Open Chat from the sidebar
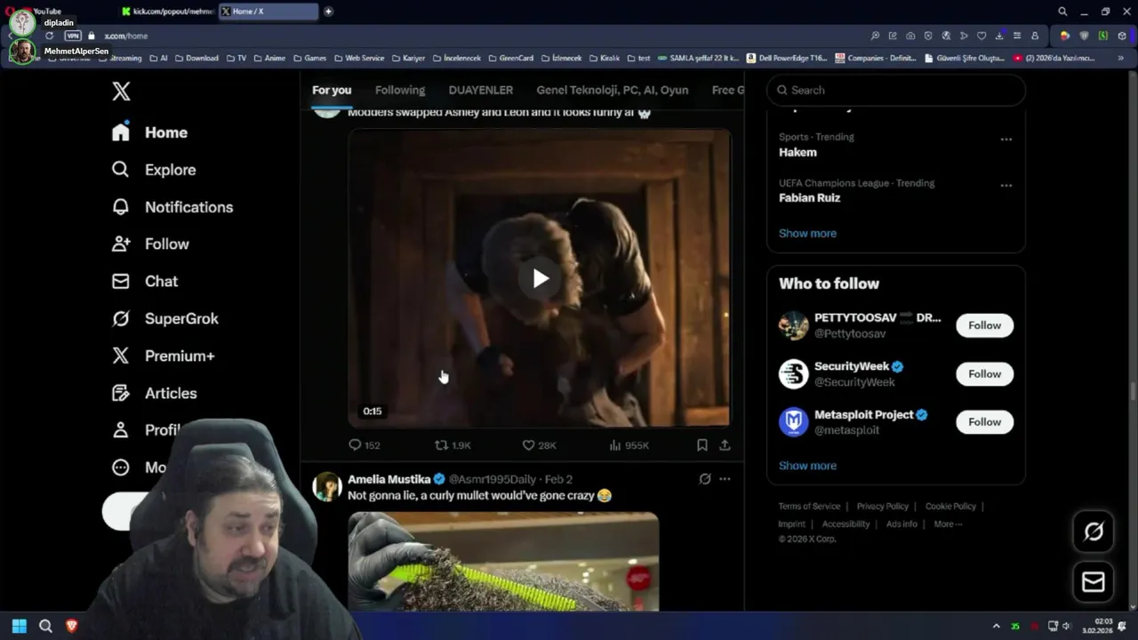This screenshot has height=640, width=1138. (x=145, y=281)
